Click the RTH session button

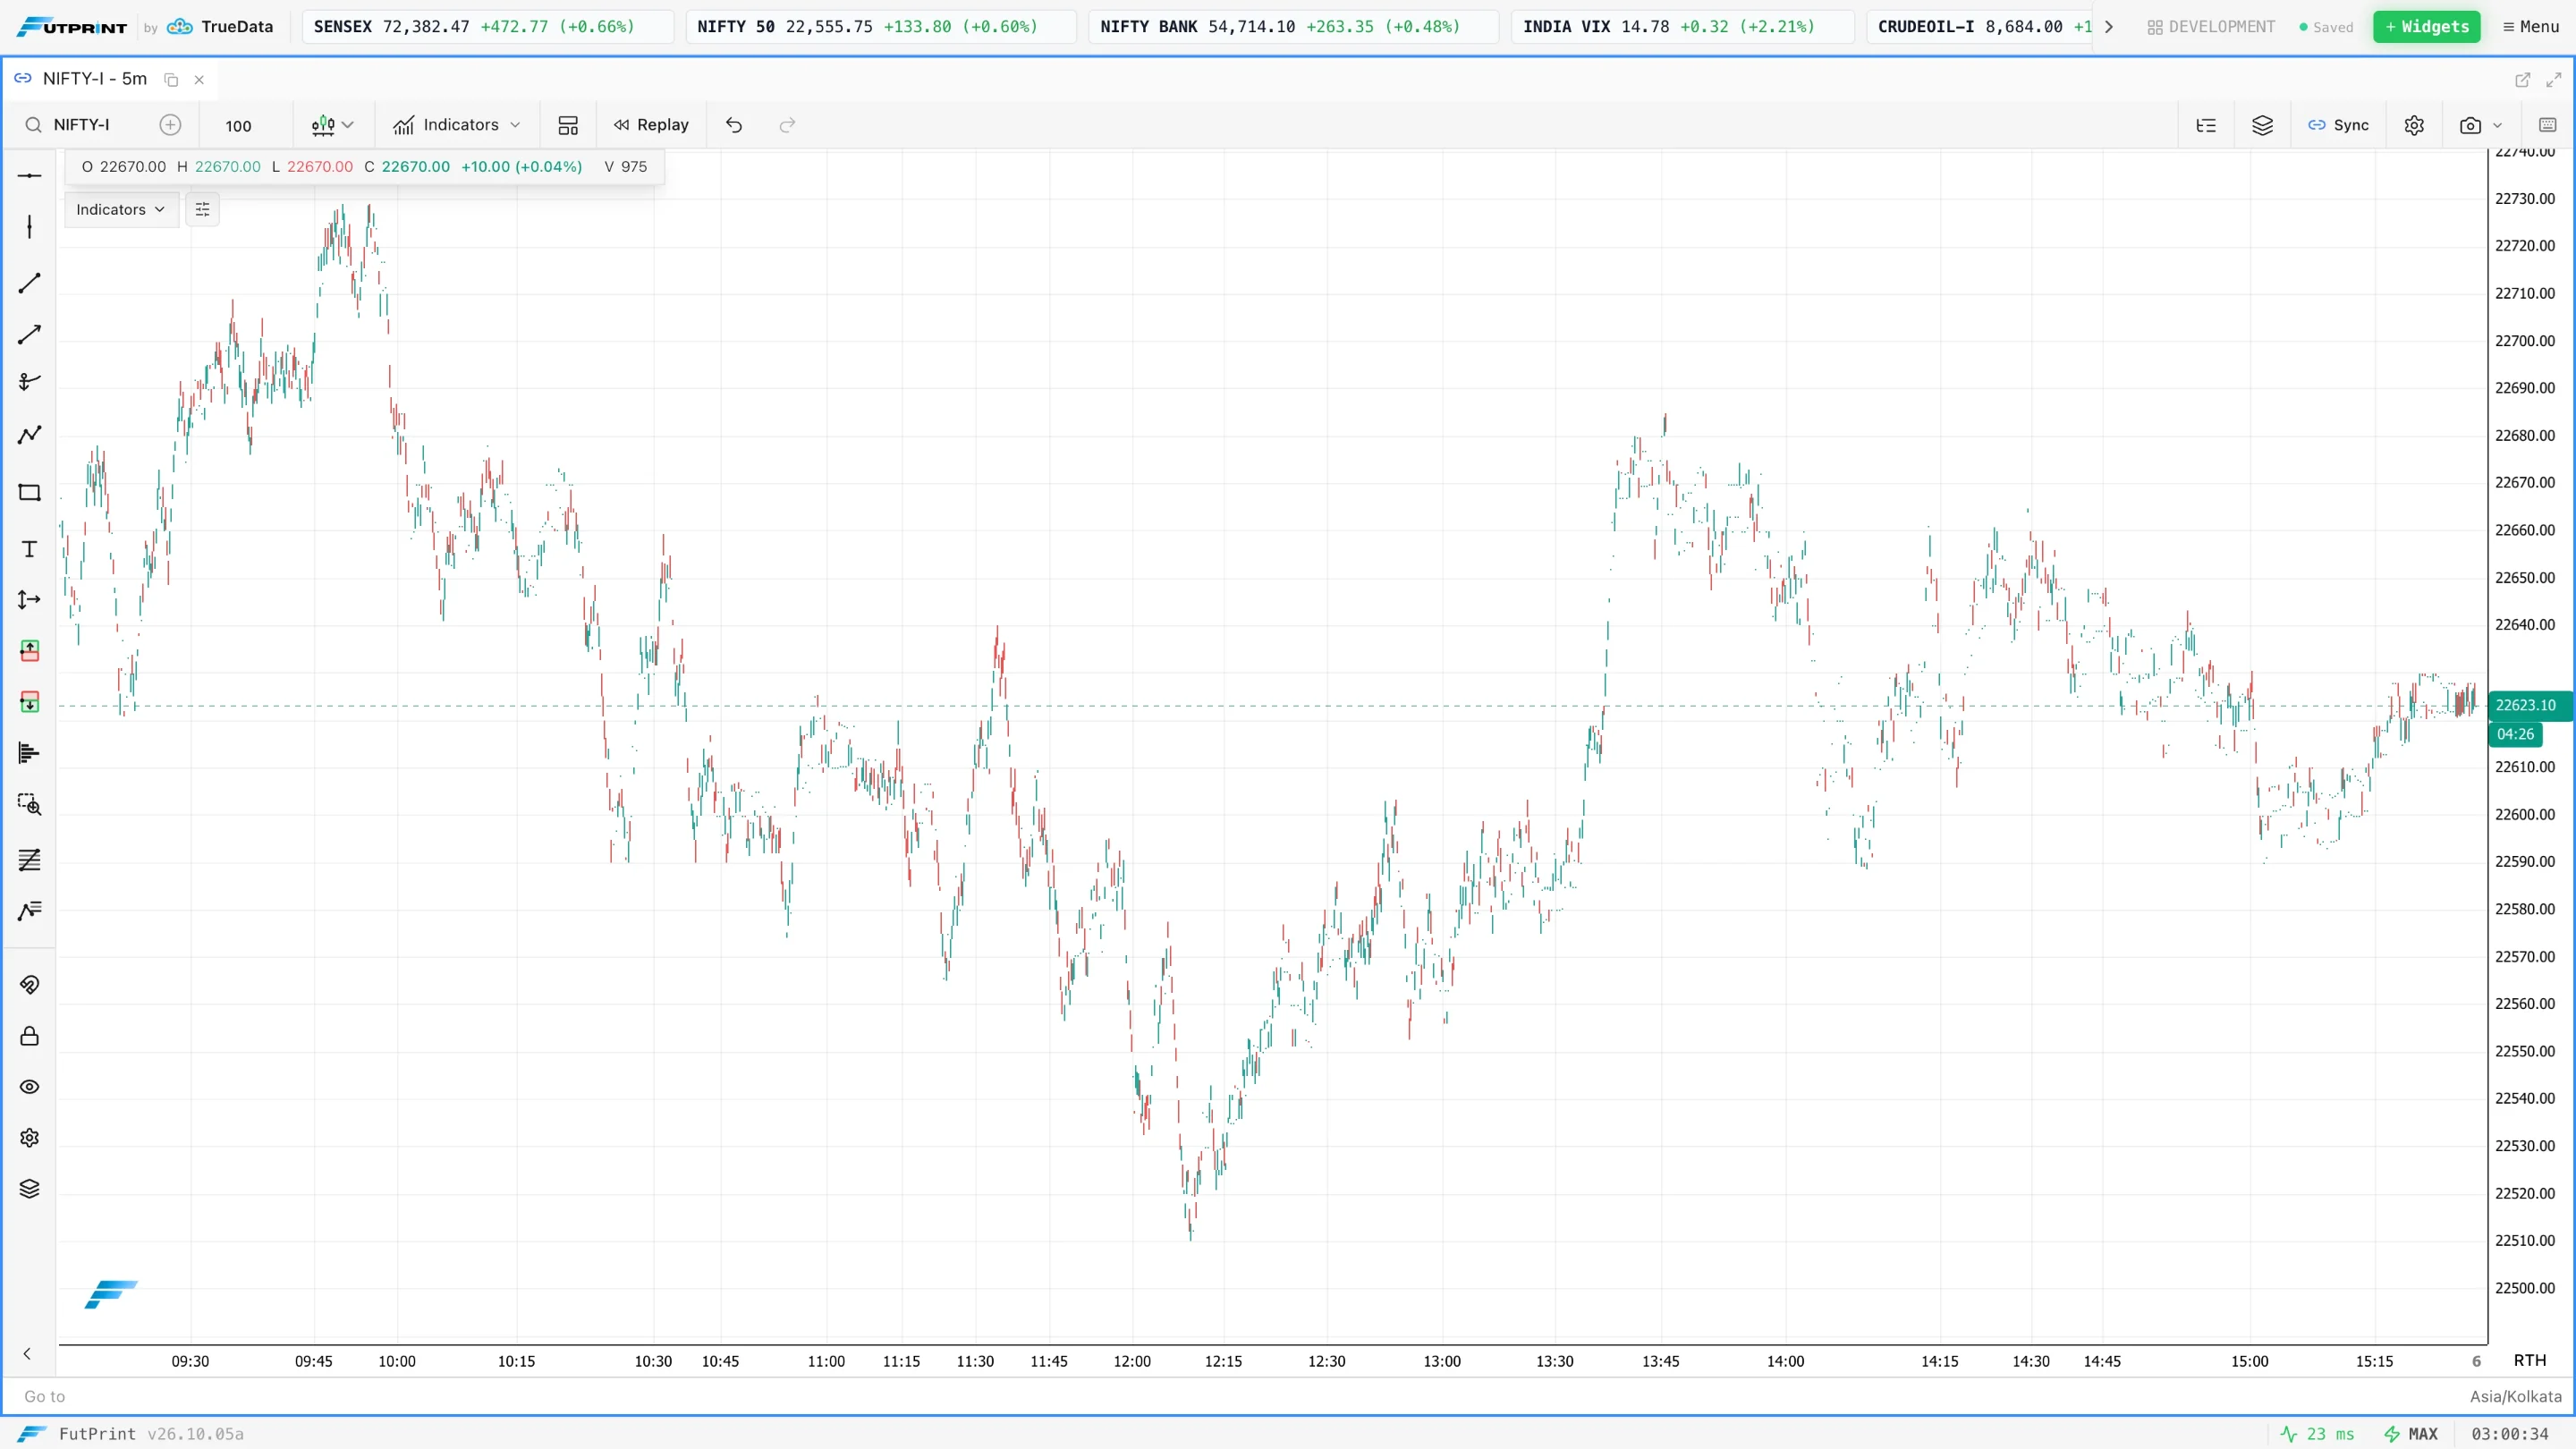click(2530, 1361)
